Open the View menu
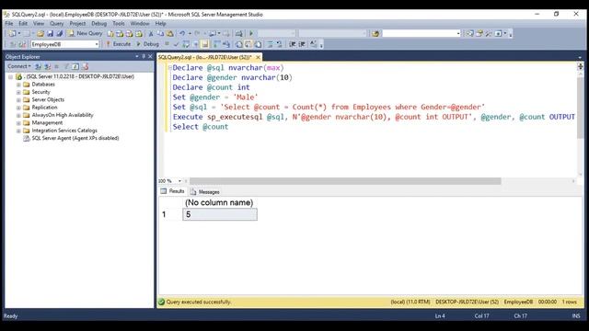 click(x=39, y=23)
